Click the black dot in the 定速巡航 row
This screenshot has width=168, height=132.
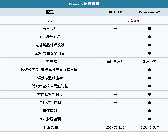click(149, 111)
